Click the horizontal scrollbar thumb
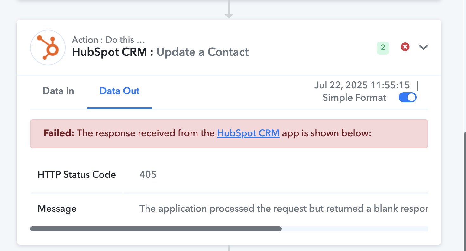This screenshot has width=466, height=251. [156, 229]
